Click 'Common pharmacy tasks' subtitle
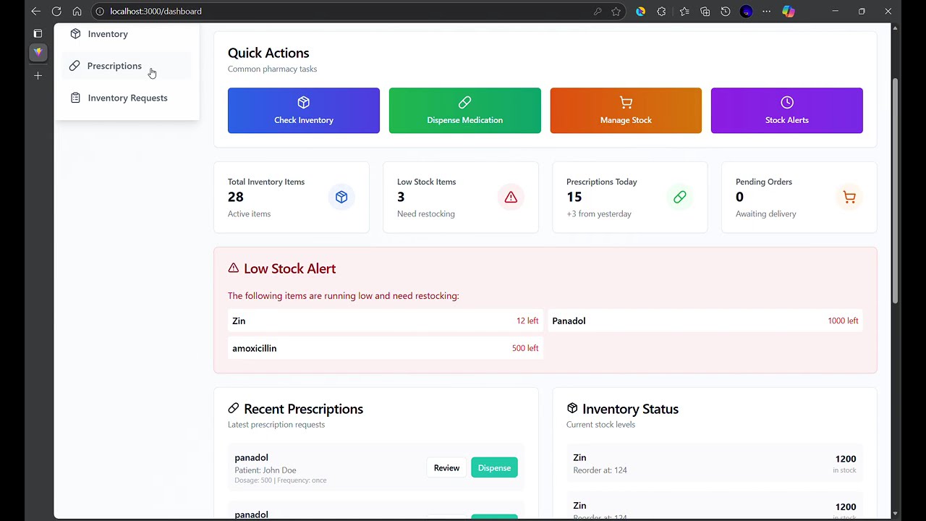This screenshot has width=926, height=521. (x=272, y=69)
